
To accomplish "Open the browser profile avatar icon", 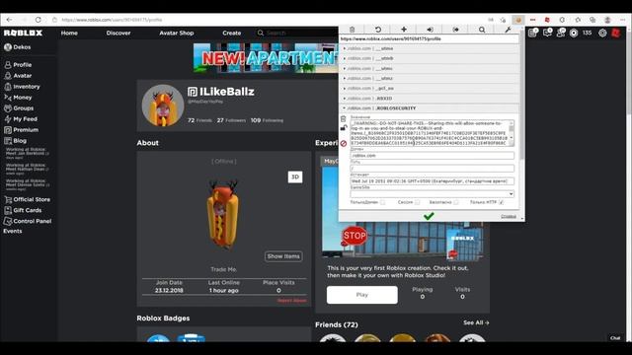I will coord(607,20).
